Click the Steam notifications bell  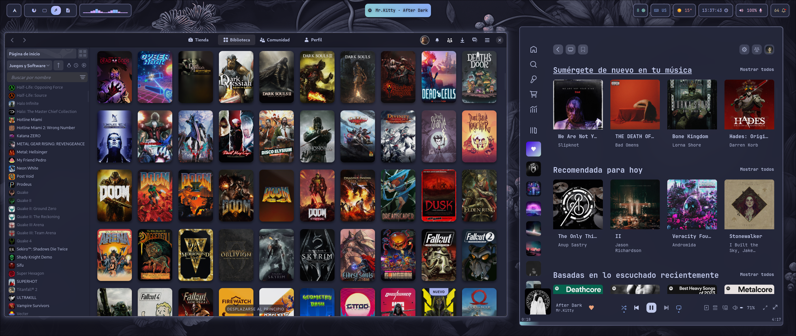[x=437, y=40]
